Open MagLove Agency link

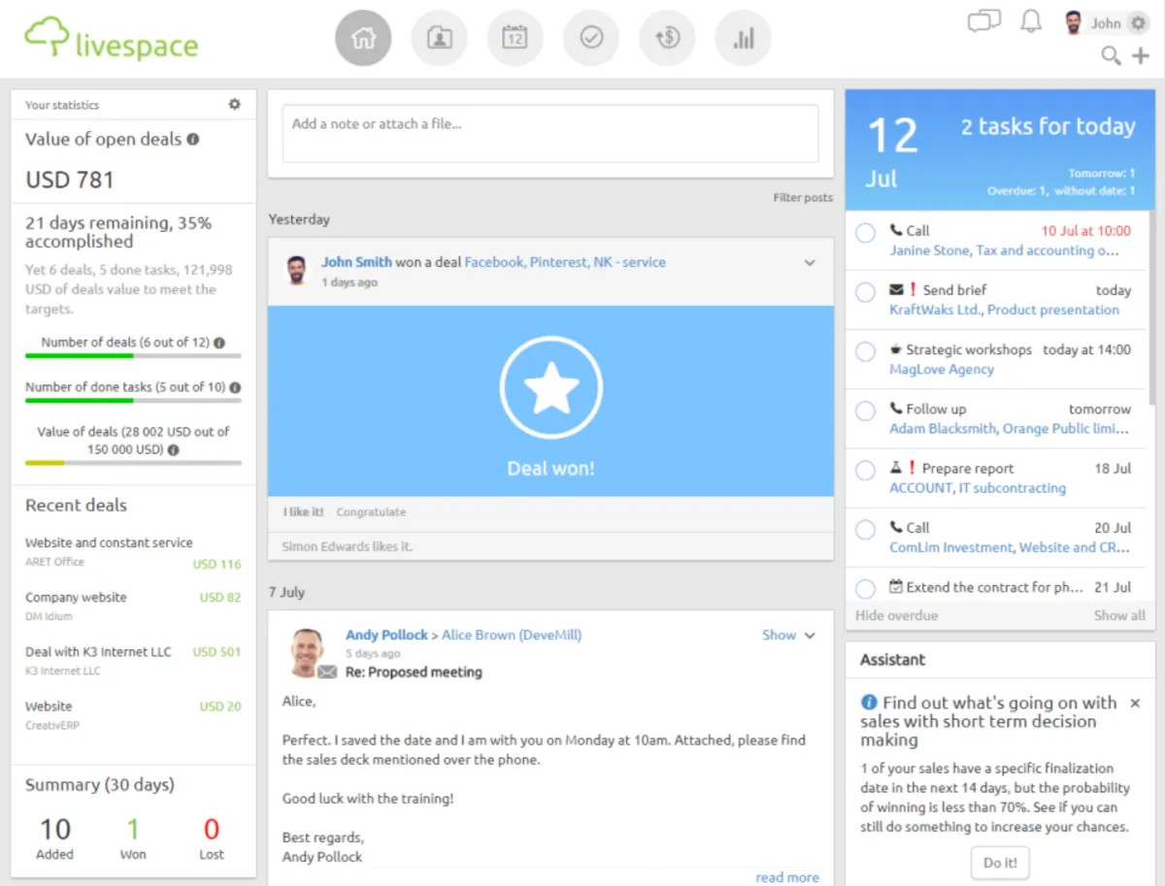click(x=942, y=369)
